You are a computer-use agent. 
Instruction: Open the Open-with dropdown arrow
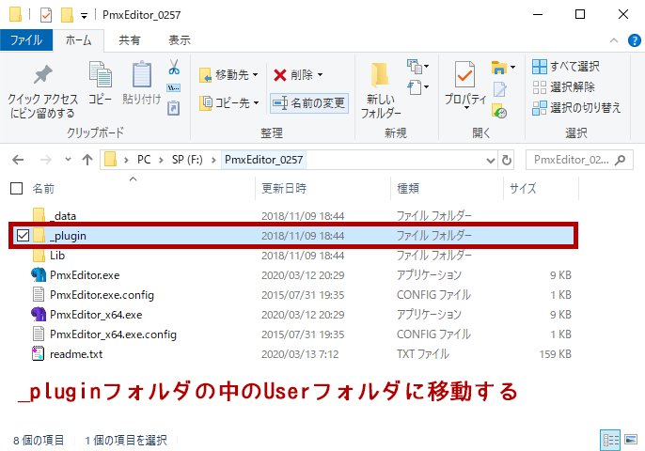(512, 67)
